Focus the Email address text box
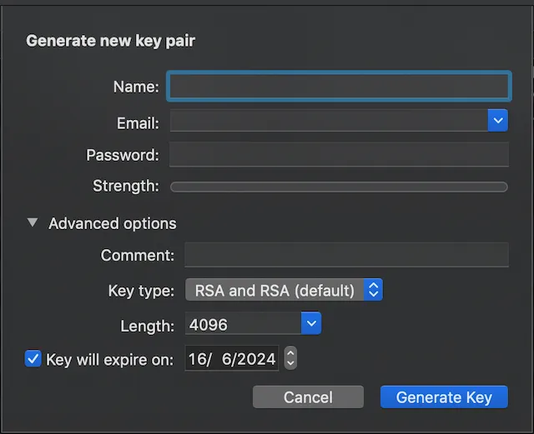This screenshot has height=434, width=534. click(x=329, y=122)
